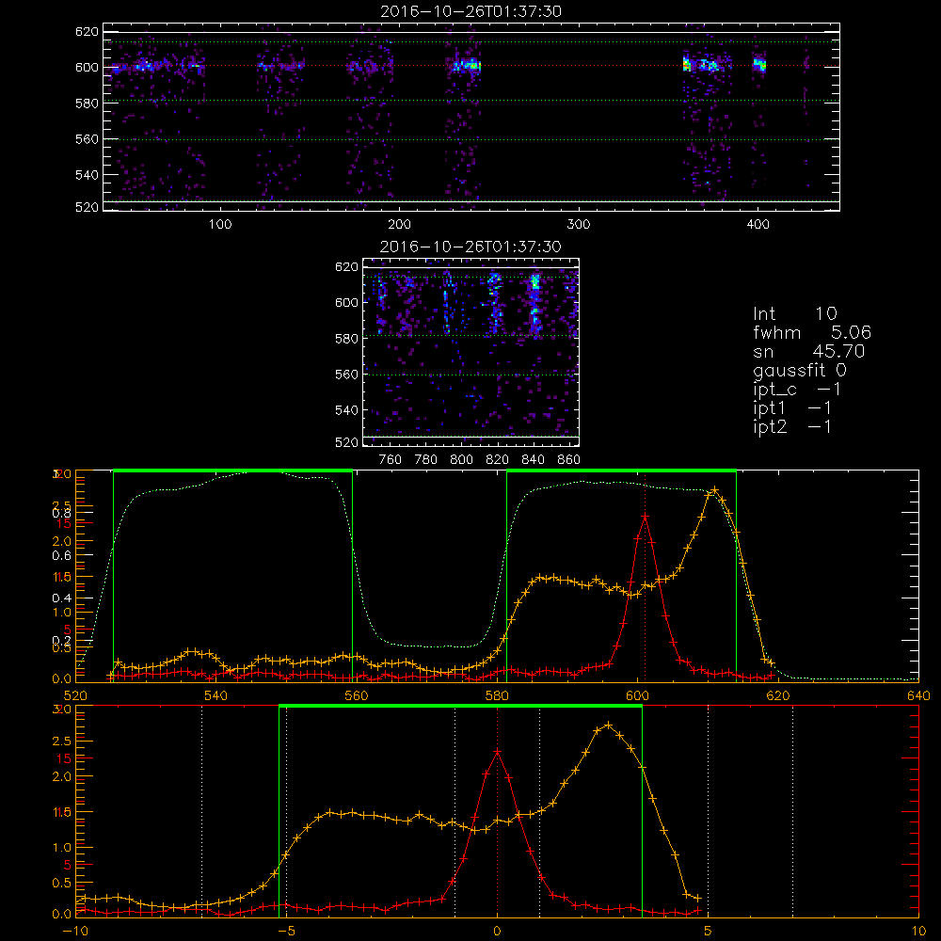The width and height of the screenshot is (941, 941).
Task: Click the orange curve peak in bottom plot
Action: (x=609, y=725)
